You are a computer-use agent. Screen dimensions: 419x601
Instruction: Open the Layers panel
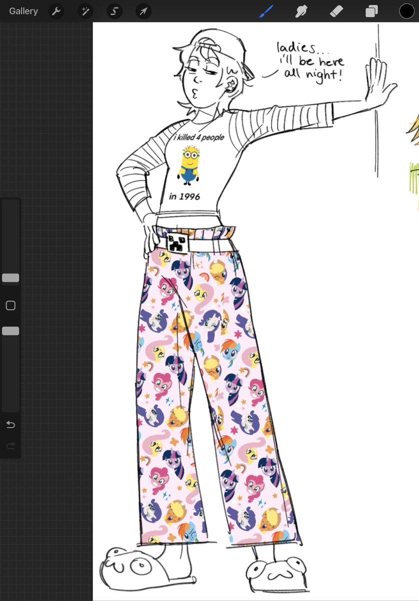371,11
